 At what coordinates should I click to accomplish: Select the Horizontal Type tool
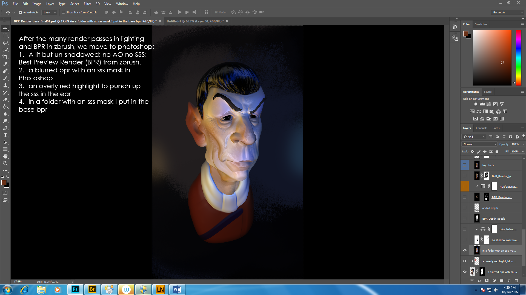[x=5, y=135]
